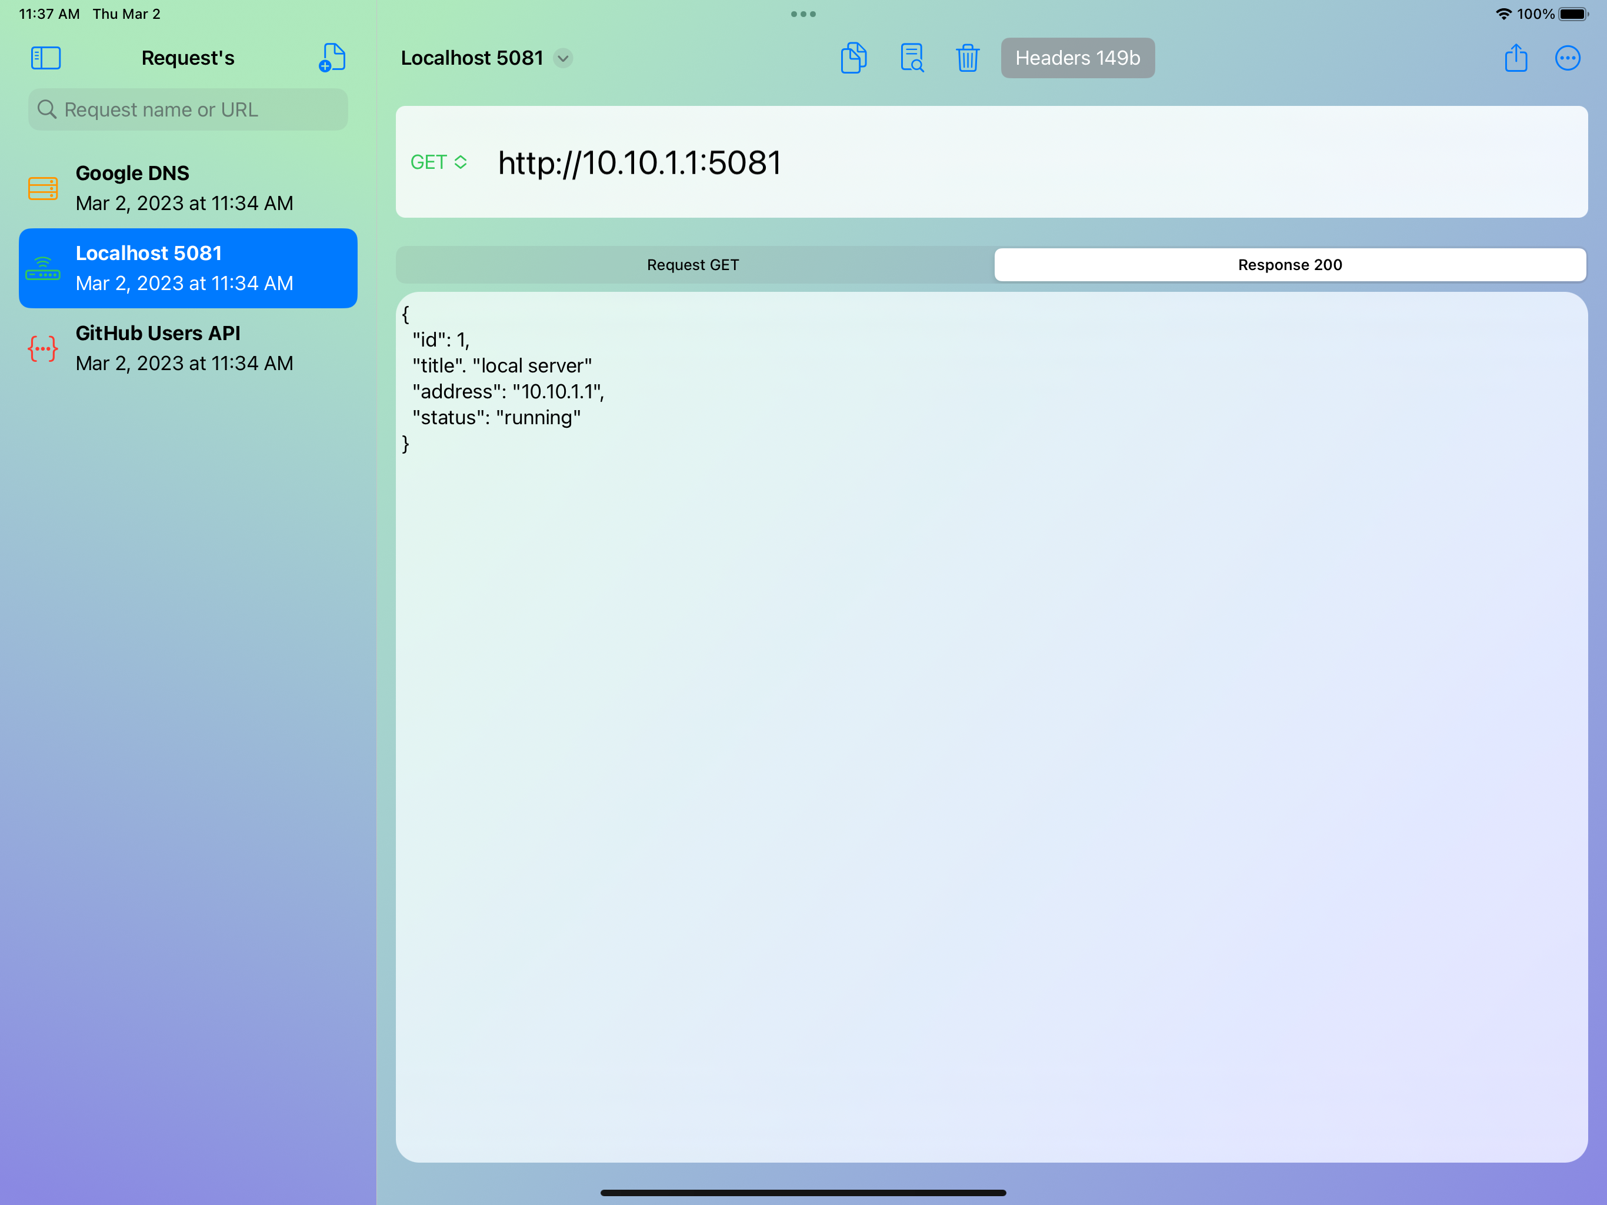Open the GET method selector

click(x=439, y=162)
